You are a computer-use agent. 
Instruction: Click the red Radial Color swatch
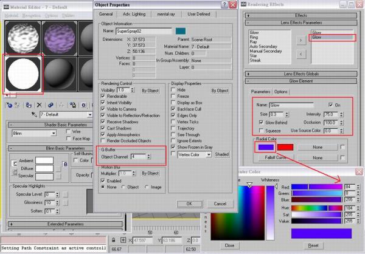pos(285,147)
